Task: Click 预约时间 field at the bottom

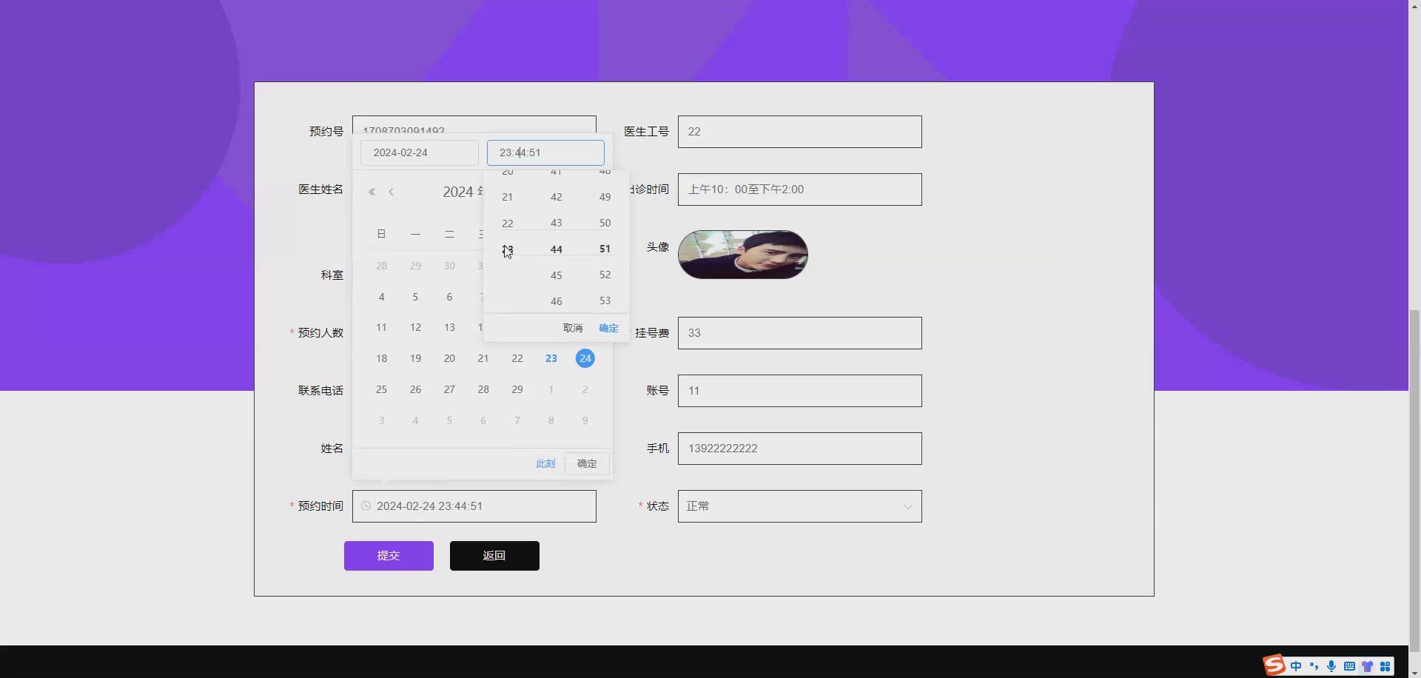Action: [474, 506]
